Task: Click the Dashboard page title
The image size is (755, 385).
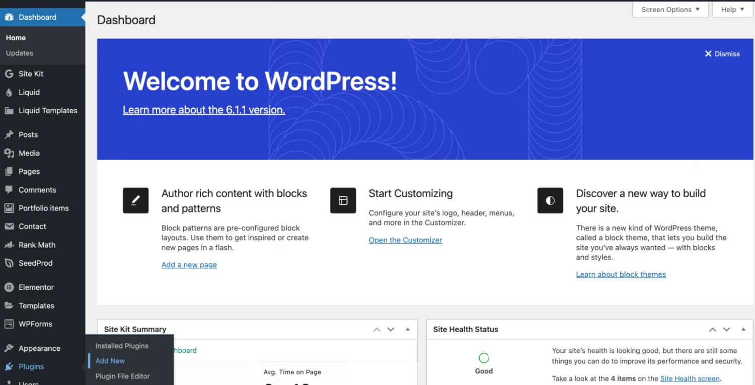Action: [x=126, y=20]
